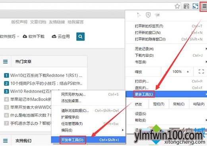Select 开发者工具(D)
This screenshot has width=207, height=146.
click(88, 140)
